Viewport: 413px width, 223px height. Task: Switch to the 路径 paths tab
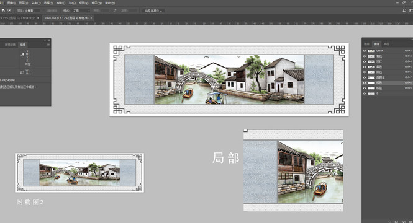(386, 44)
